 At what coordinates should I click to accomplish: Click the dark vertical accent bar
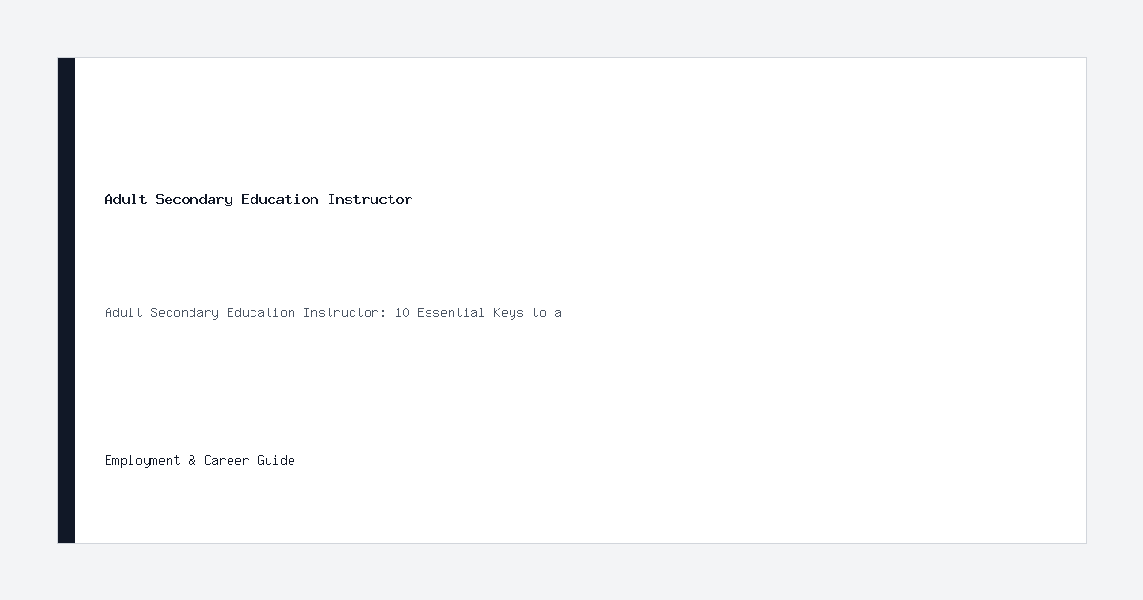tap(67, 300)
